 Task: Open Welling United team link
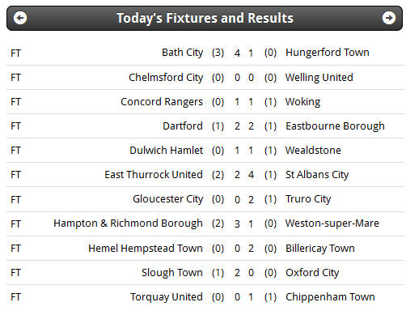coord(319,78)
